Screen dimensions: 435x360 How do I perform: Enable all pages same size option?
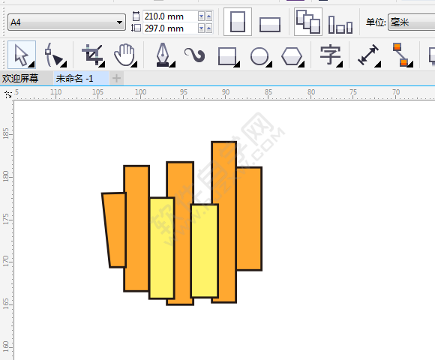pyautogui.click(x=308, y=22)
